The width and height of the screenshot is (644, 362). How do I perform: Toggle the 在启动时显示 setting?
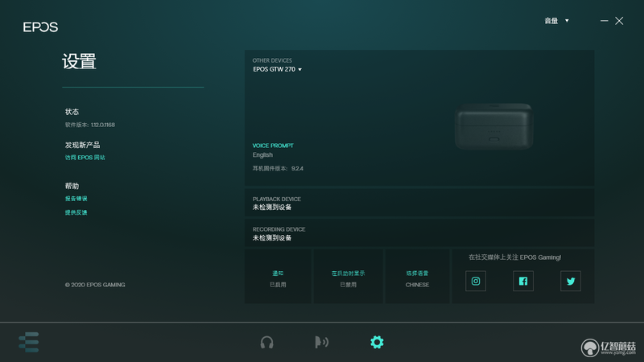pos(348,276)
